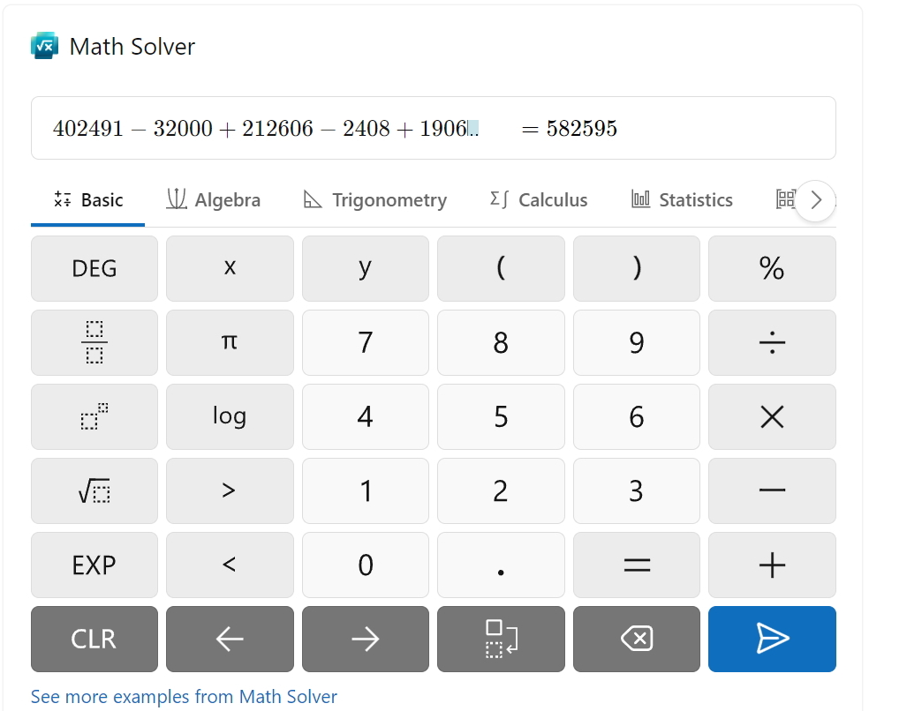Click the digit 1 key
922x711 pixels.
click(365, 490)
